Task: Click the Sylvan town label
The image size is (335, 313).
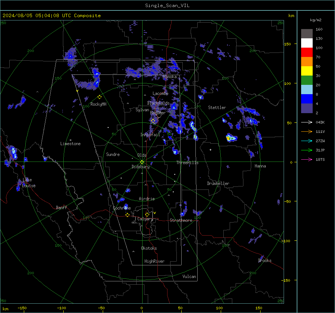Action: 142,110
